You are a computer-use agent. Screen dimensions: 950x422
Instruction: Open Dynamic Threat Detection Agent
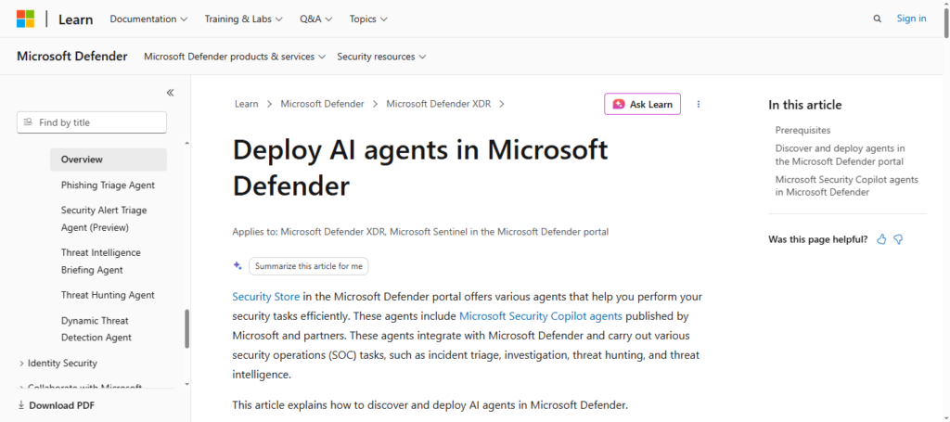(96, 328)
